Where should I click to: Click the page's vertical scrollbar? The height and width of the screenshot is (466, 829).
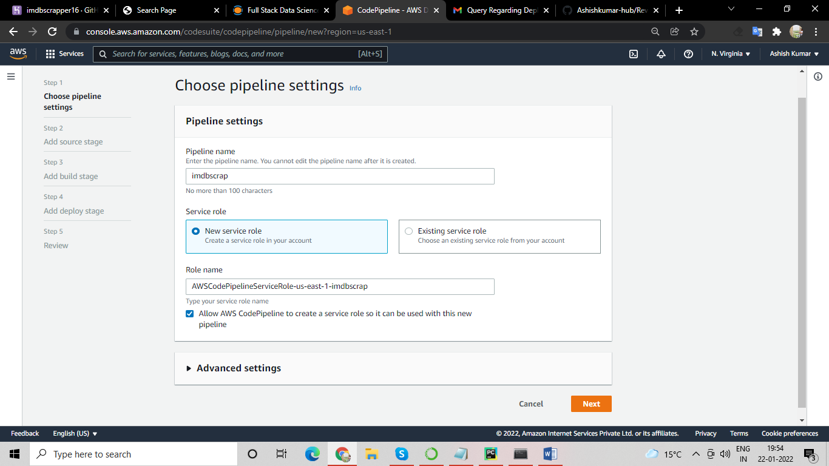(x=802, y=252)
